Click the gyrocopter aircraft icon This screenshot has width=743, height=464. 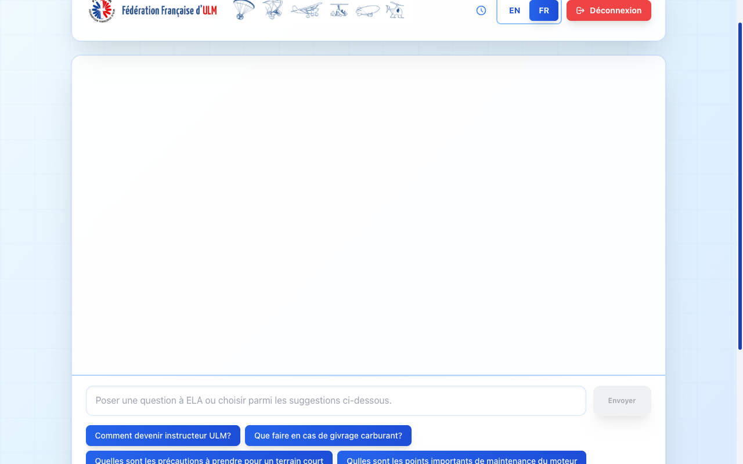[x=339, y=10]
